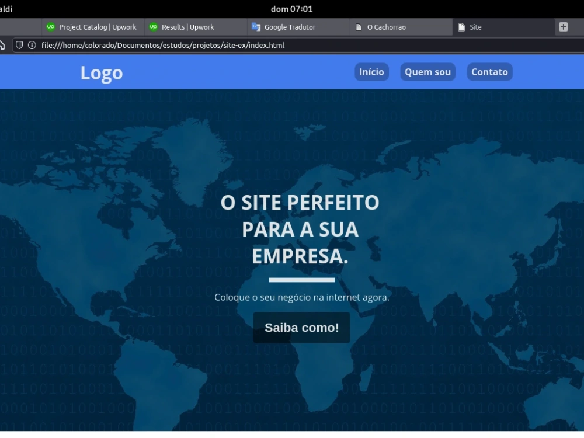Open the Início navigation link

(x=371, y=72)
